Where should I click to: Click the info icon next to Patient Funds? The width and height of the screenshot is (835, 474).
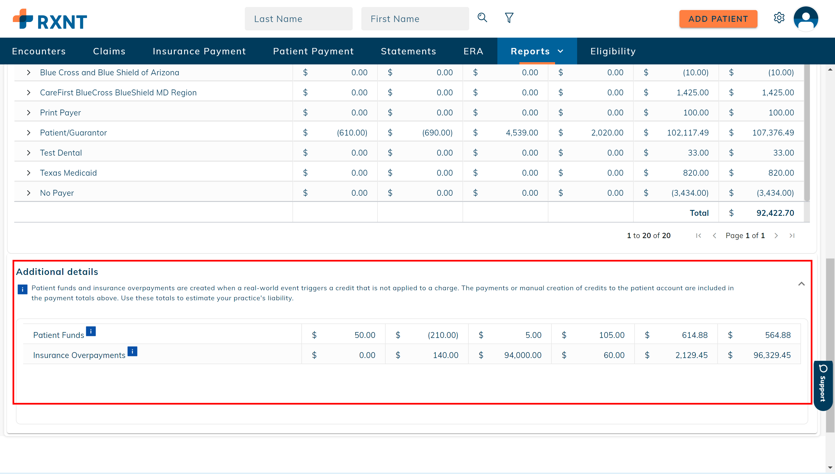coord(91,331)
